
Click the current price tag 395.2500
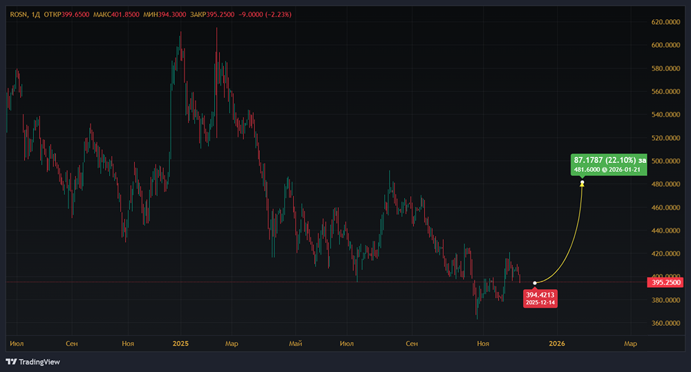(x=665, y=283)
